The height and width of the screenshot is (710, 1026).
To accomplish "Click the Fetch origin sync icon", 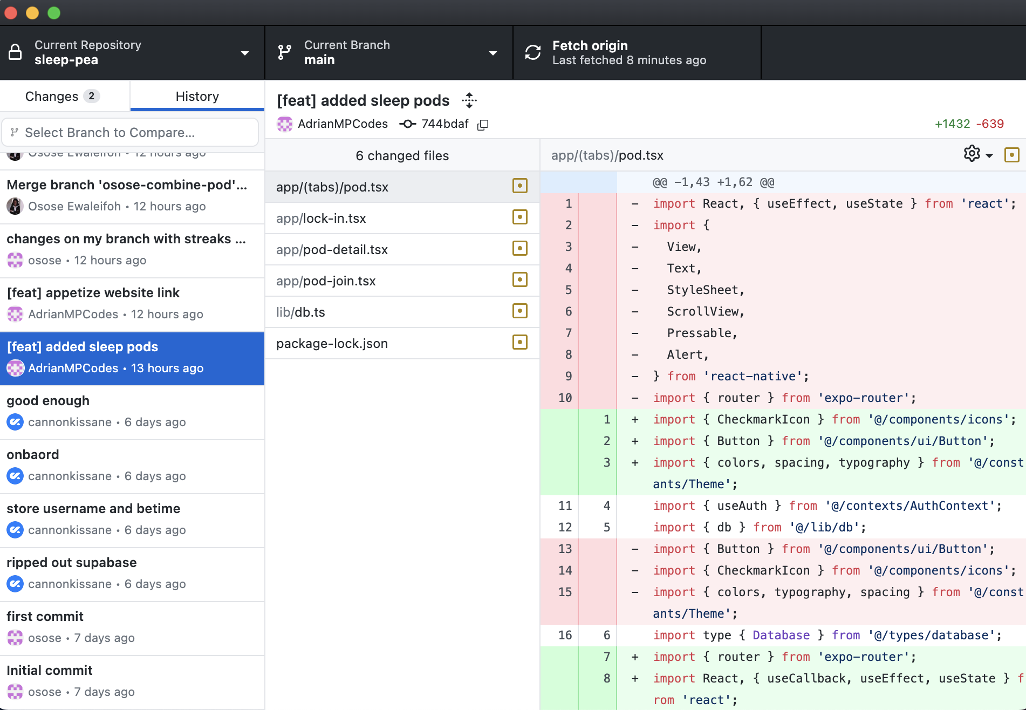I will pos(533,53).
